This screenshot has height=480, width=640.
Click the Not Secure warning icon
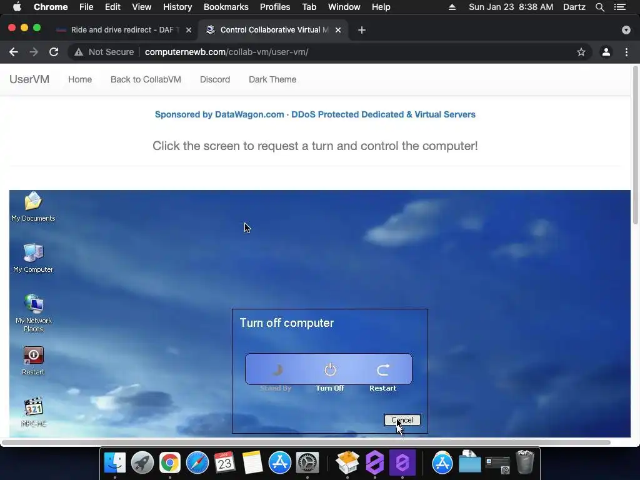pyautogui.click(x=78, y=52)
